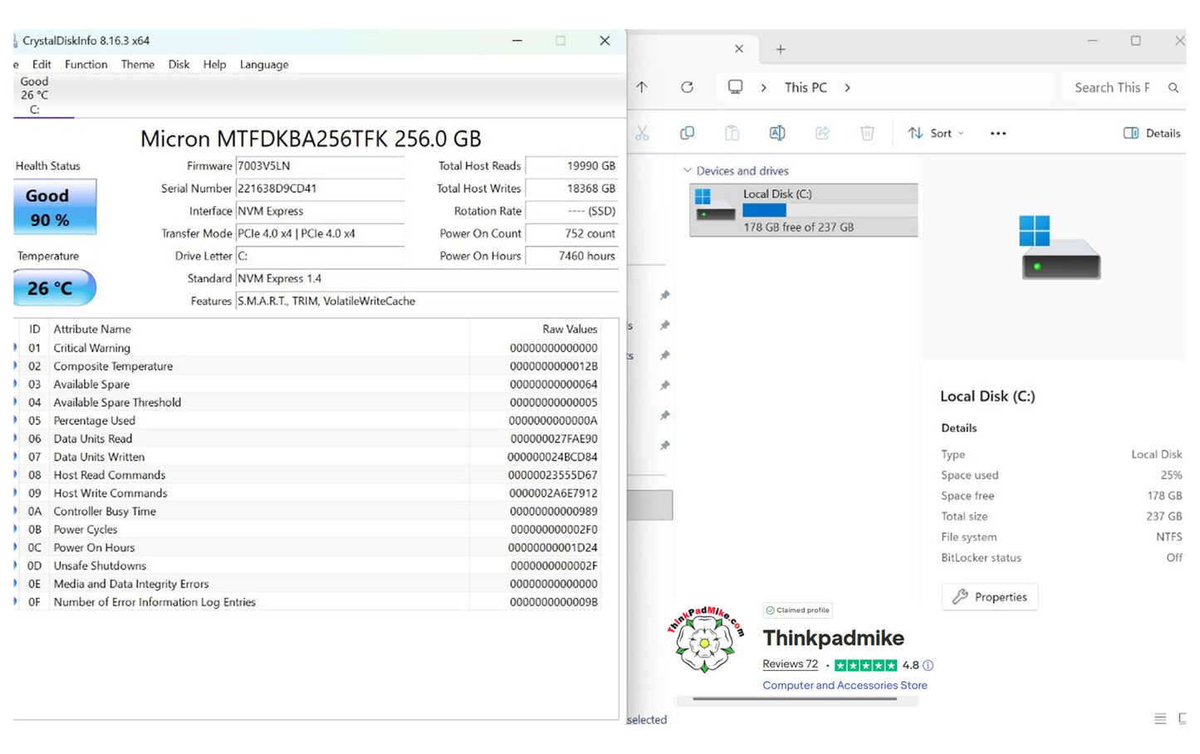
Task: Open the Sort dropdown menu
Action: coord(937,133)
